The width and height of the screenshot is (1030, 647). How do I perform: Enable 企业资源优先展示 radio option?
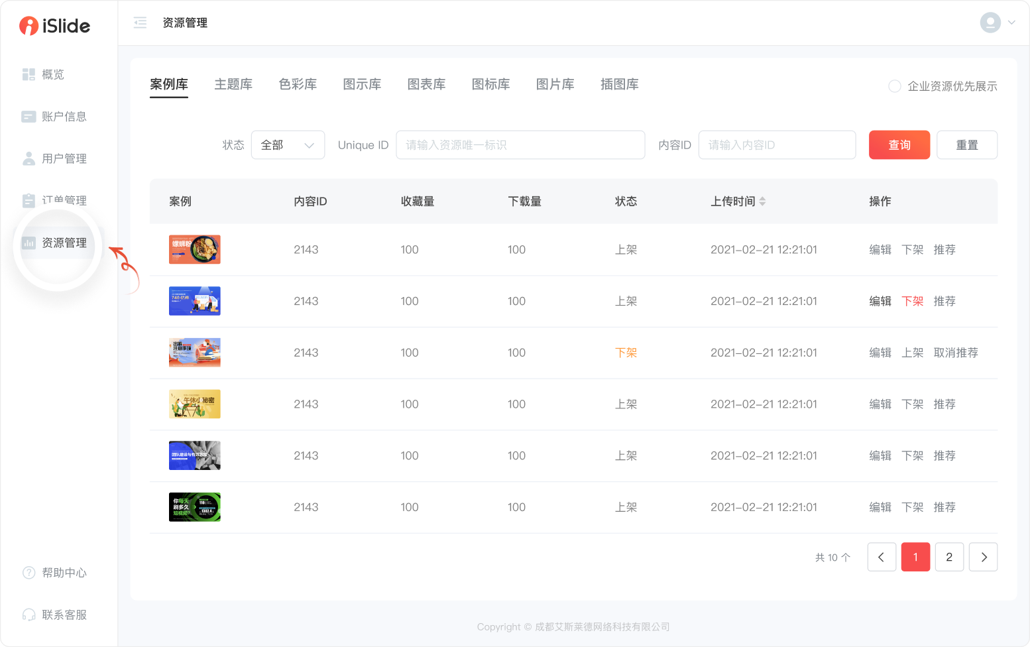pyautogui.click(x=894, y=86)
